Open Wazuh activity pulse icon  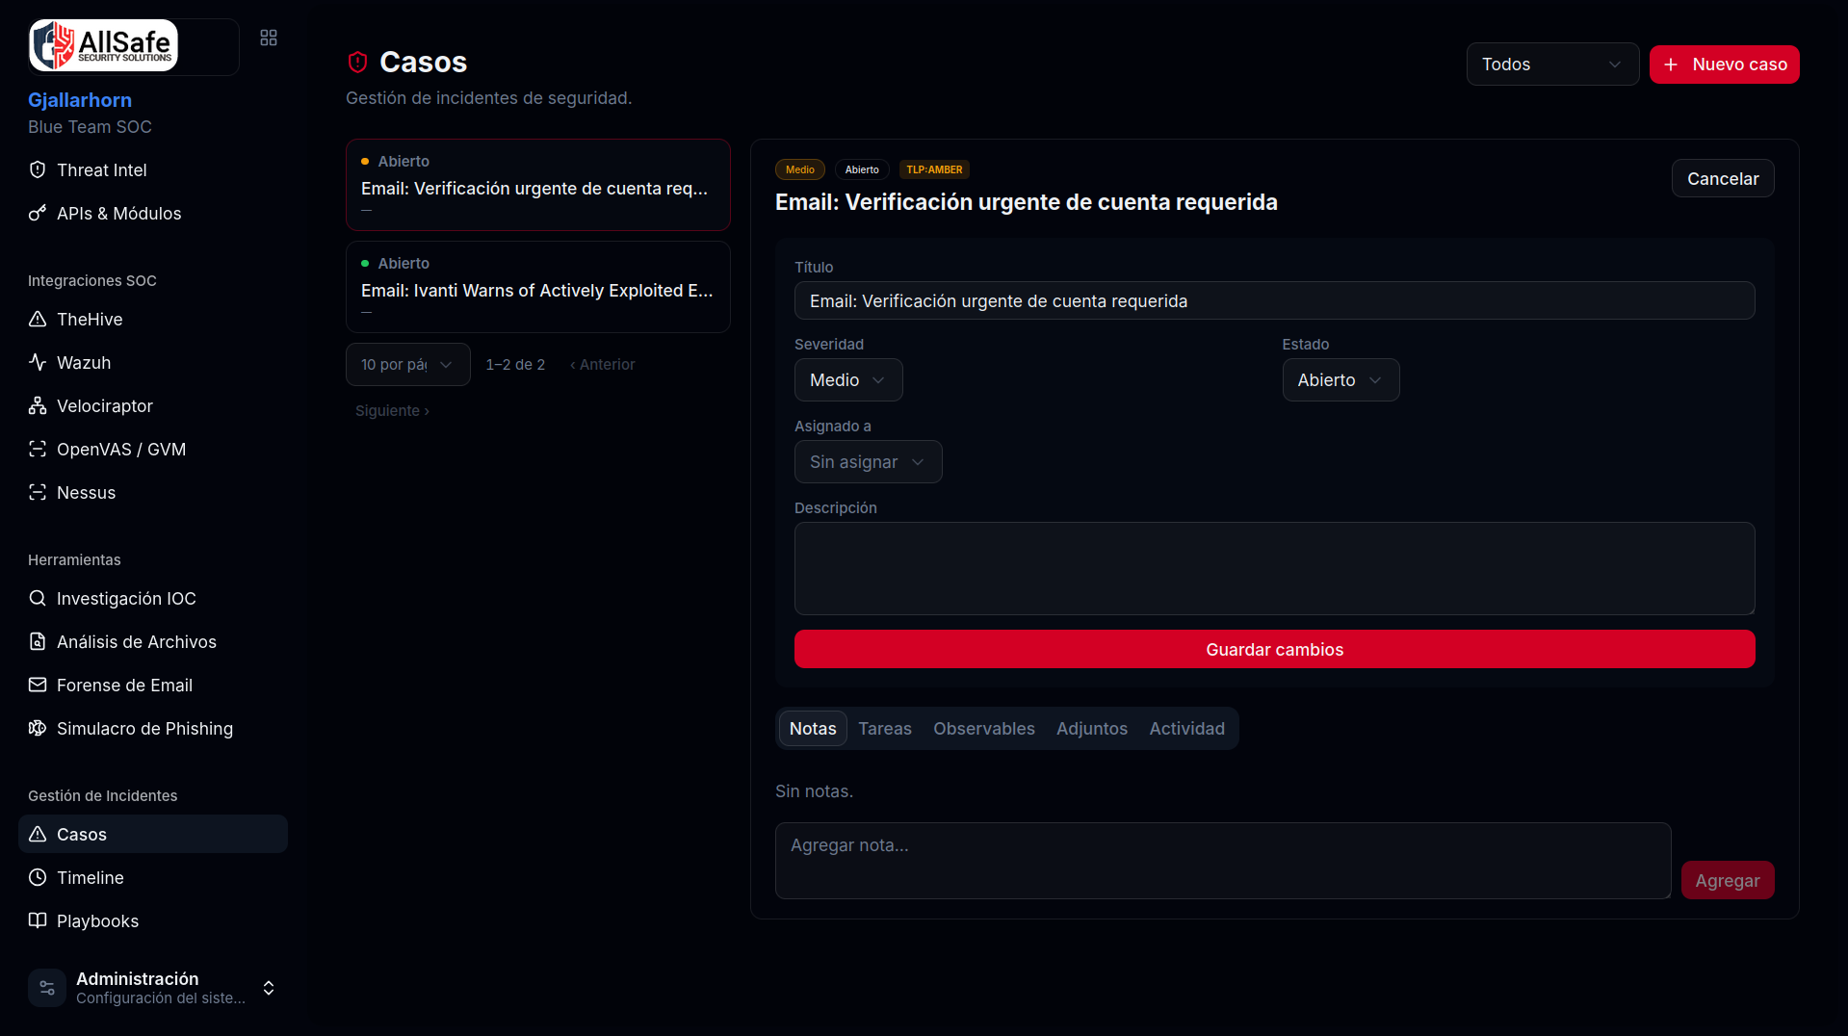38,362
